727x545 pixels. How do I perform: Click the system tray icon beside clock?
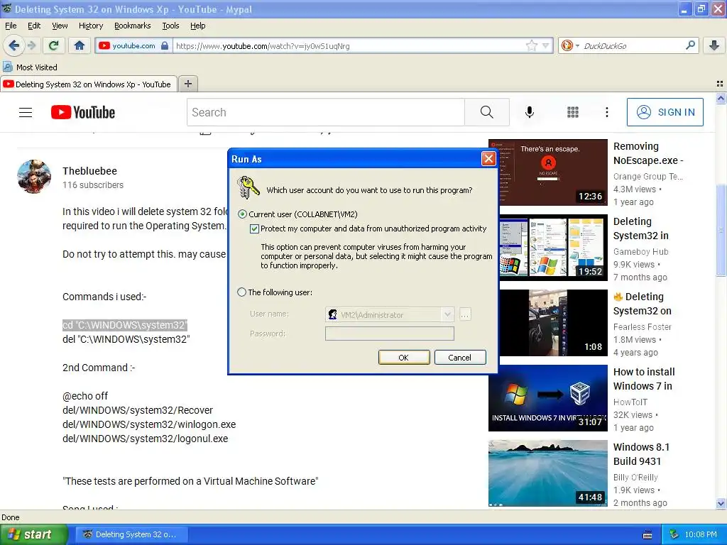pos(674,534)
